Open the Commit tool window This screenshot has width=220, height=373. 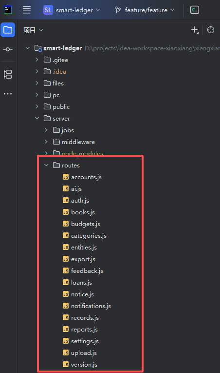[x=8, y=49]
